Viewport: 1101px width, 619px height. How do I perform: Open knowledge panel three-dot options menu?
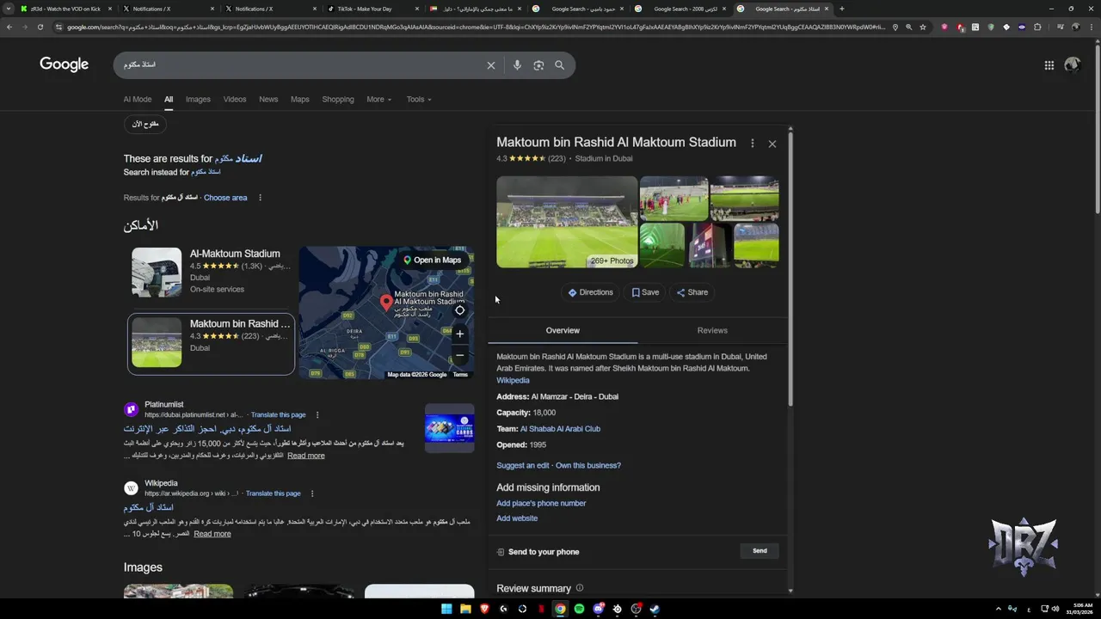coord(753,144)
